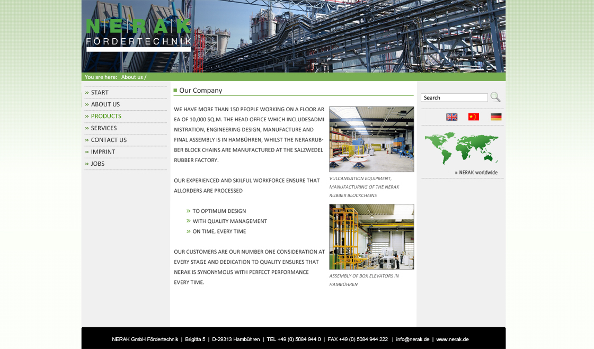Focus the Search input field

coord(454,97)
